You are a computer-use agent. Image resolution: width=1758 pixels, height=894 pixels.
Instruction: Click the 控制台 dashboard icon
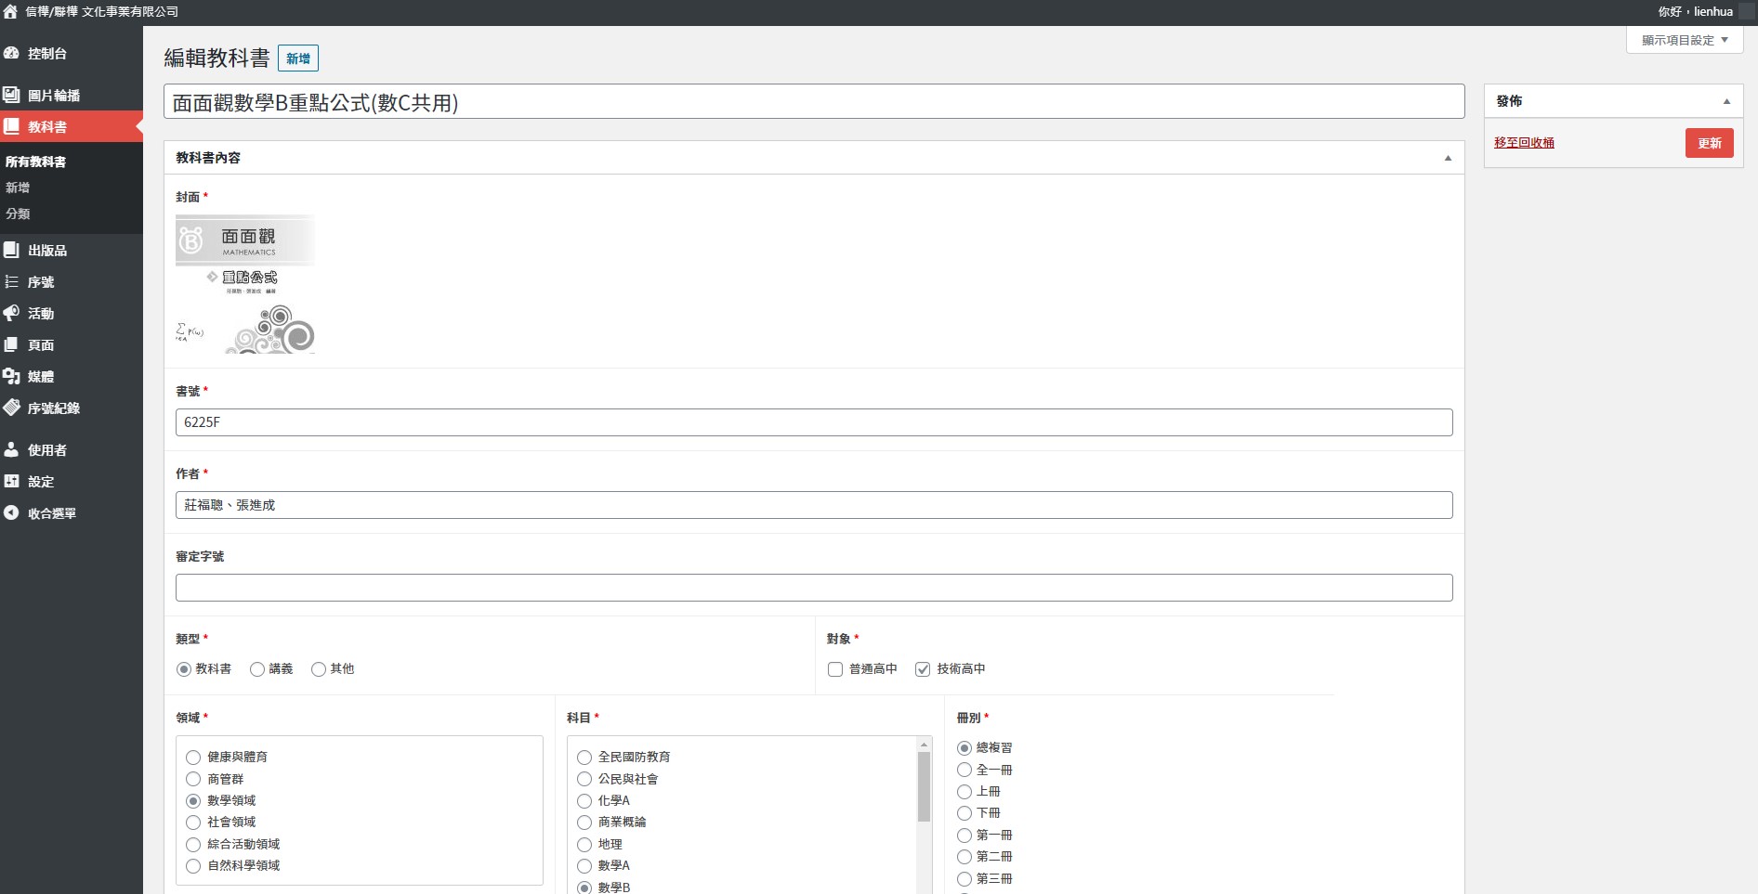pyautogui.click(x=11, y=53)
